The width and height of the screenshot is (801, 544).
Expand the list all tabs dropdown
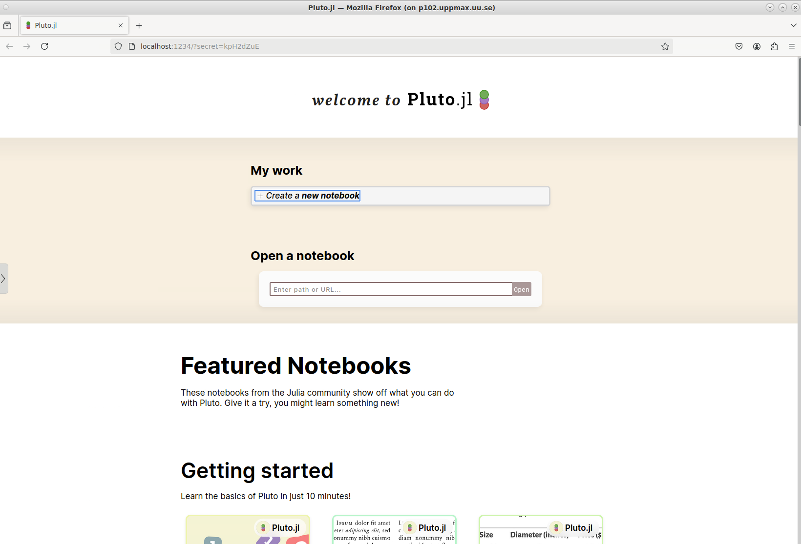793,25
